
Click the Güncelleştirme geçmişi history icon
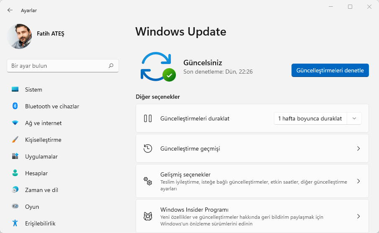(x=148, y=149)
